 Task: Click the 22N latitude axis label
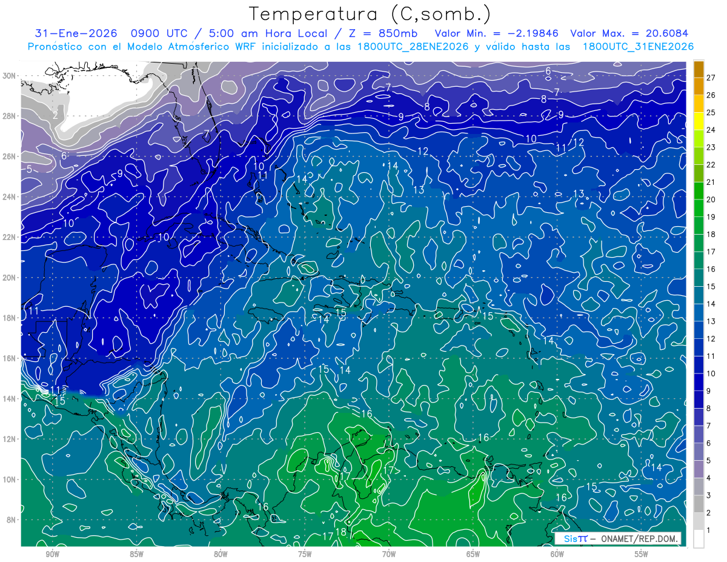tap(10, 237)
